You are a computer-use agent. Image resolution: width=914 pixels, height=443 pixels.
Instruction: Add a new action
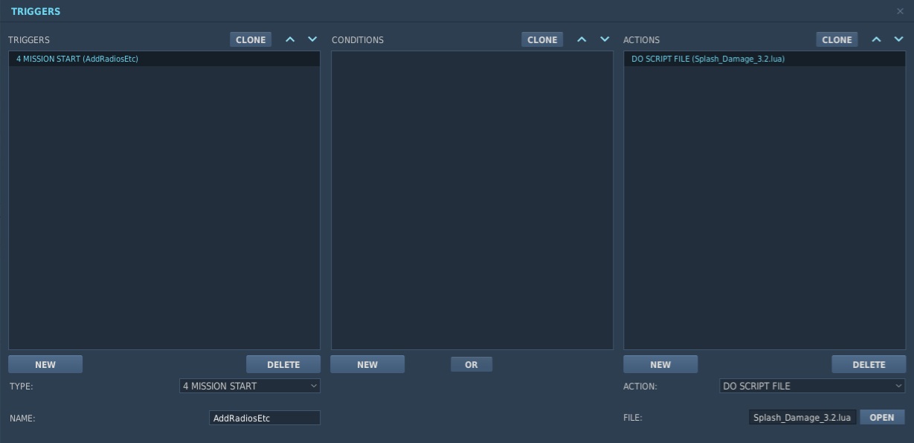point(660,364)
